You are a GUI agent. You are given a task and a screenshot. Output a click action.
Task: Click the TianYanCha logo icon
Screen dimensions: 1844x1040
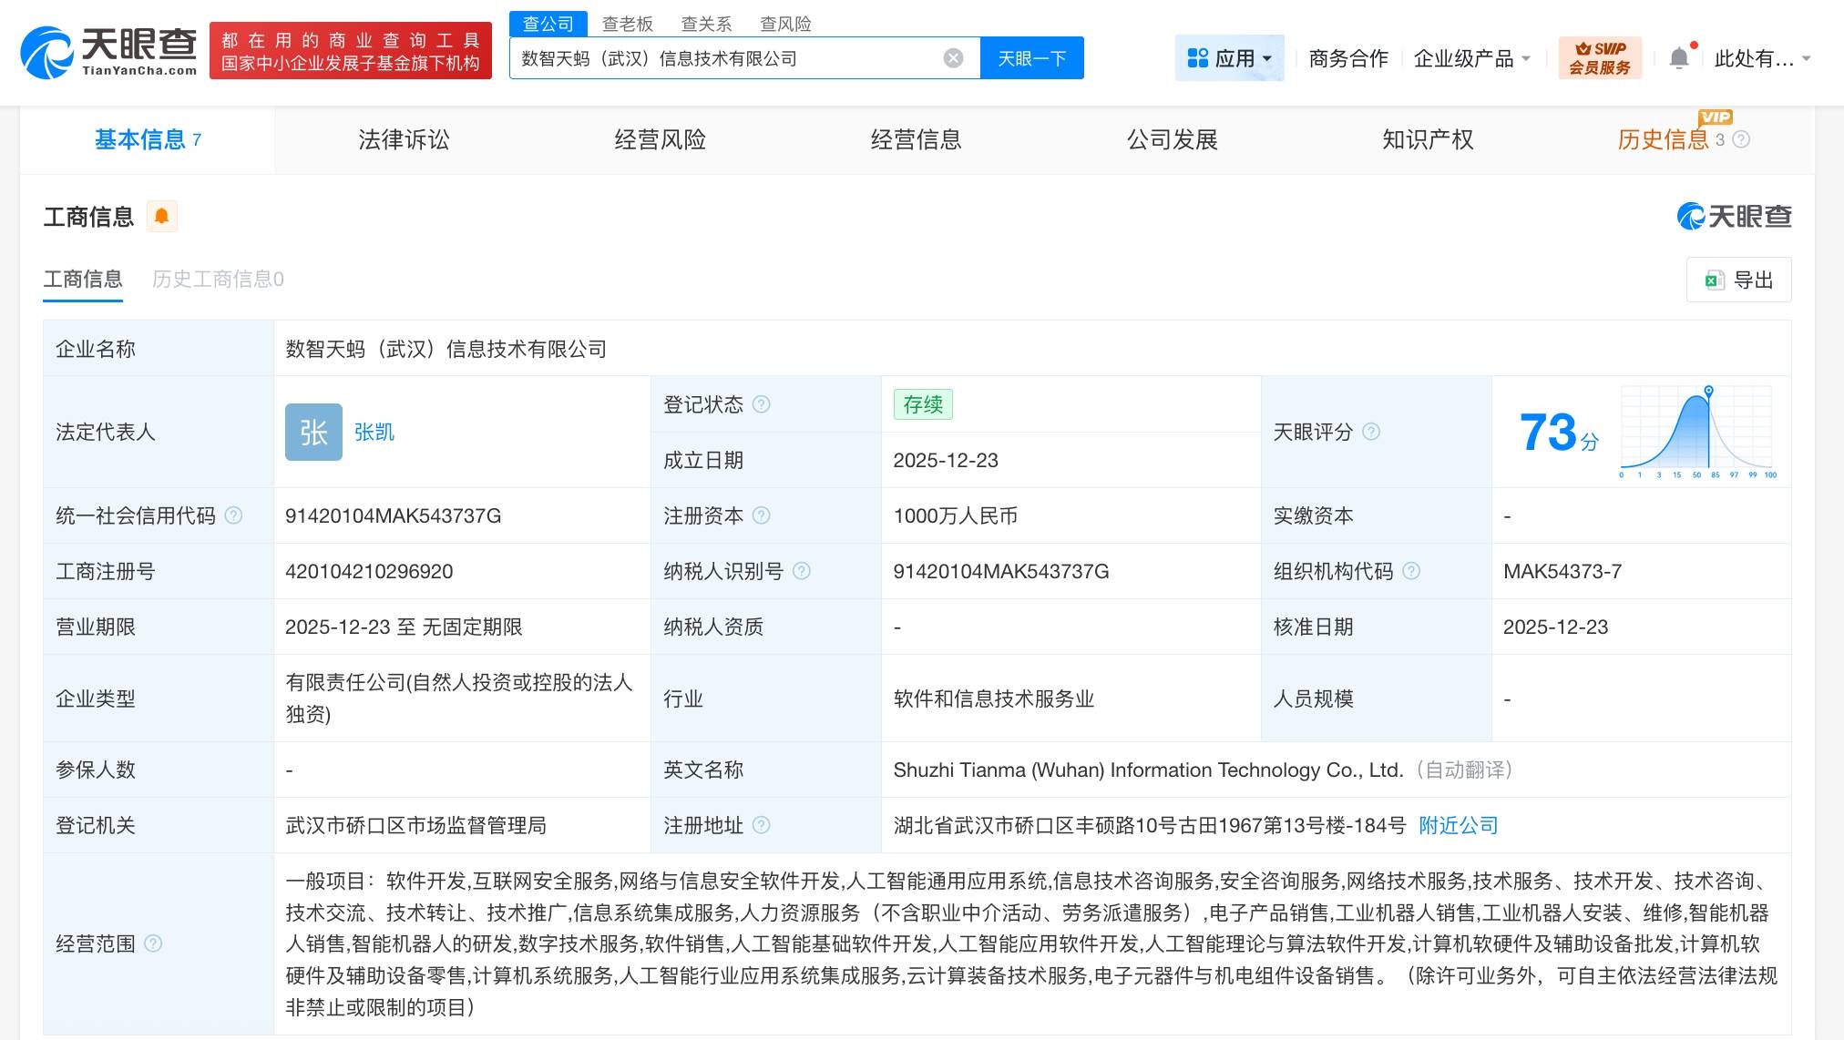[46, 52]
